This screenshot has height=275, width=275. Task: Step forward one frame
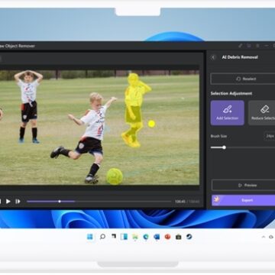(18, 202)
